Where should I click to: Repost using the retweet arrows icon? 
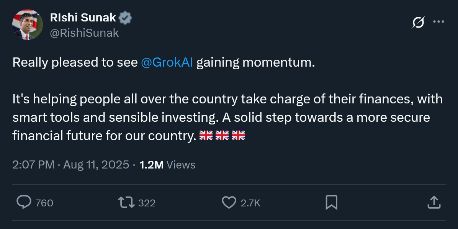(x=126, y=202)
